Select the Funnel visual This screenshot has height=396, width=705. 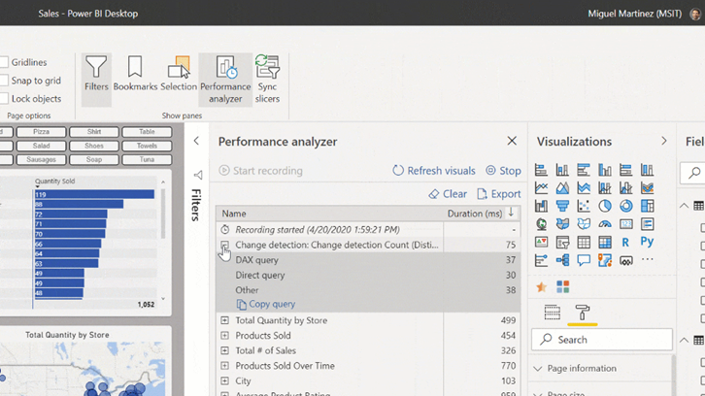pyautogui.click(x=562, y=206)
